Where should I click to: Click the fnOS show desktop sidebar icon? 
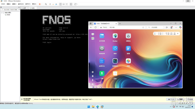tap(93, 34)
